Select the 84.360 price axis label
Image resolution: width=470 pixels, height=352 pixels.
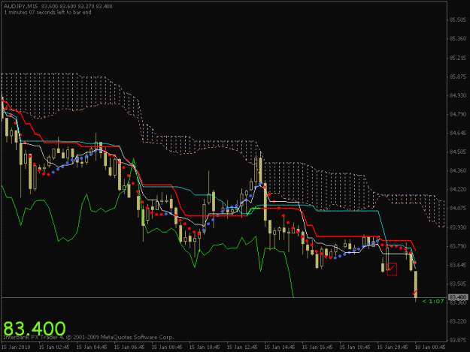pos(458,171)
